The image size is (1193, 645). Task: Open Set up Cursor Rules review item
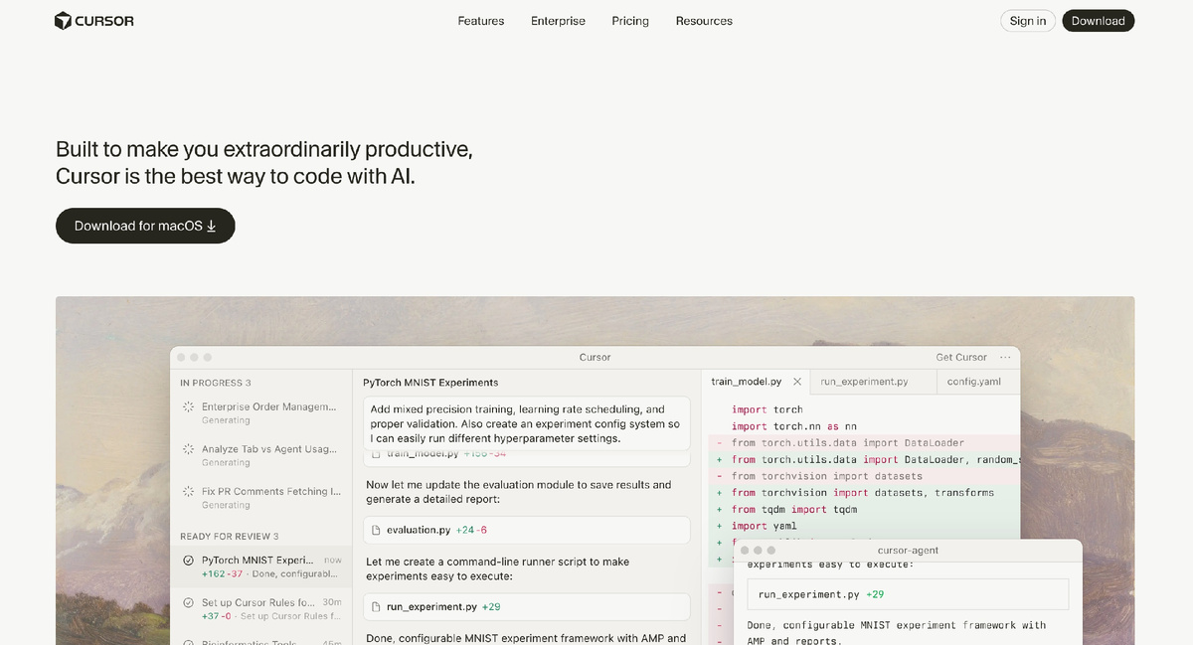(x=260, y=608)
